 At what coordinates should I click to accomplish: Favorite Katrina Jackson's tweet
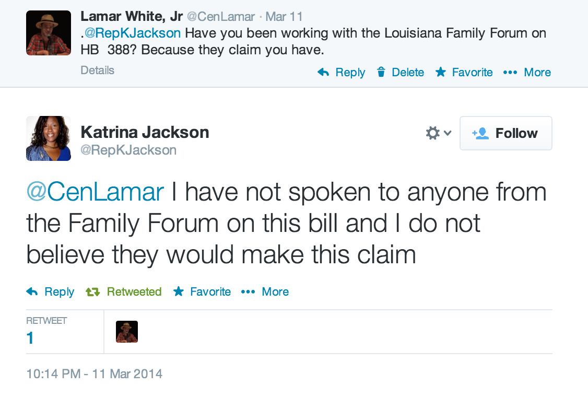[x=202, y=292]
